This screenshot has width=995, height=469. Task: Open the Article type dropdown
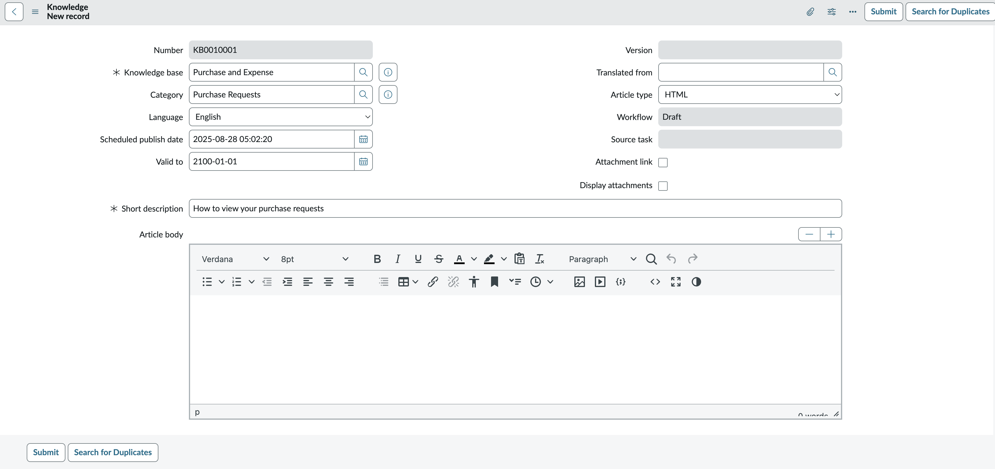coord(750,95)
